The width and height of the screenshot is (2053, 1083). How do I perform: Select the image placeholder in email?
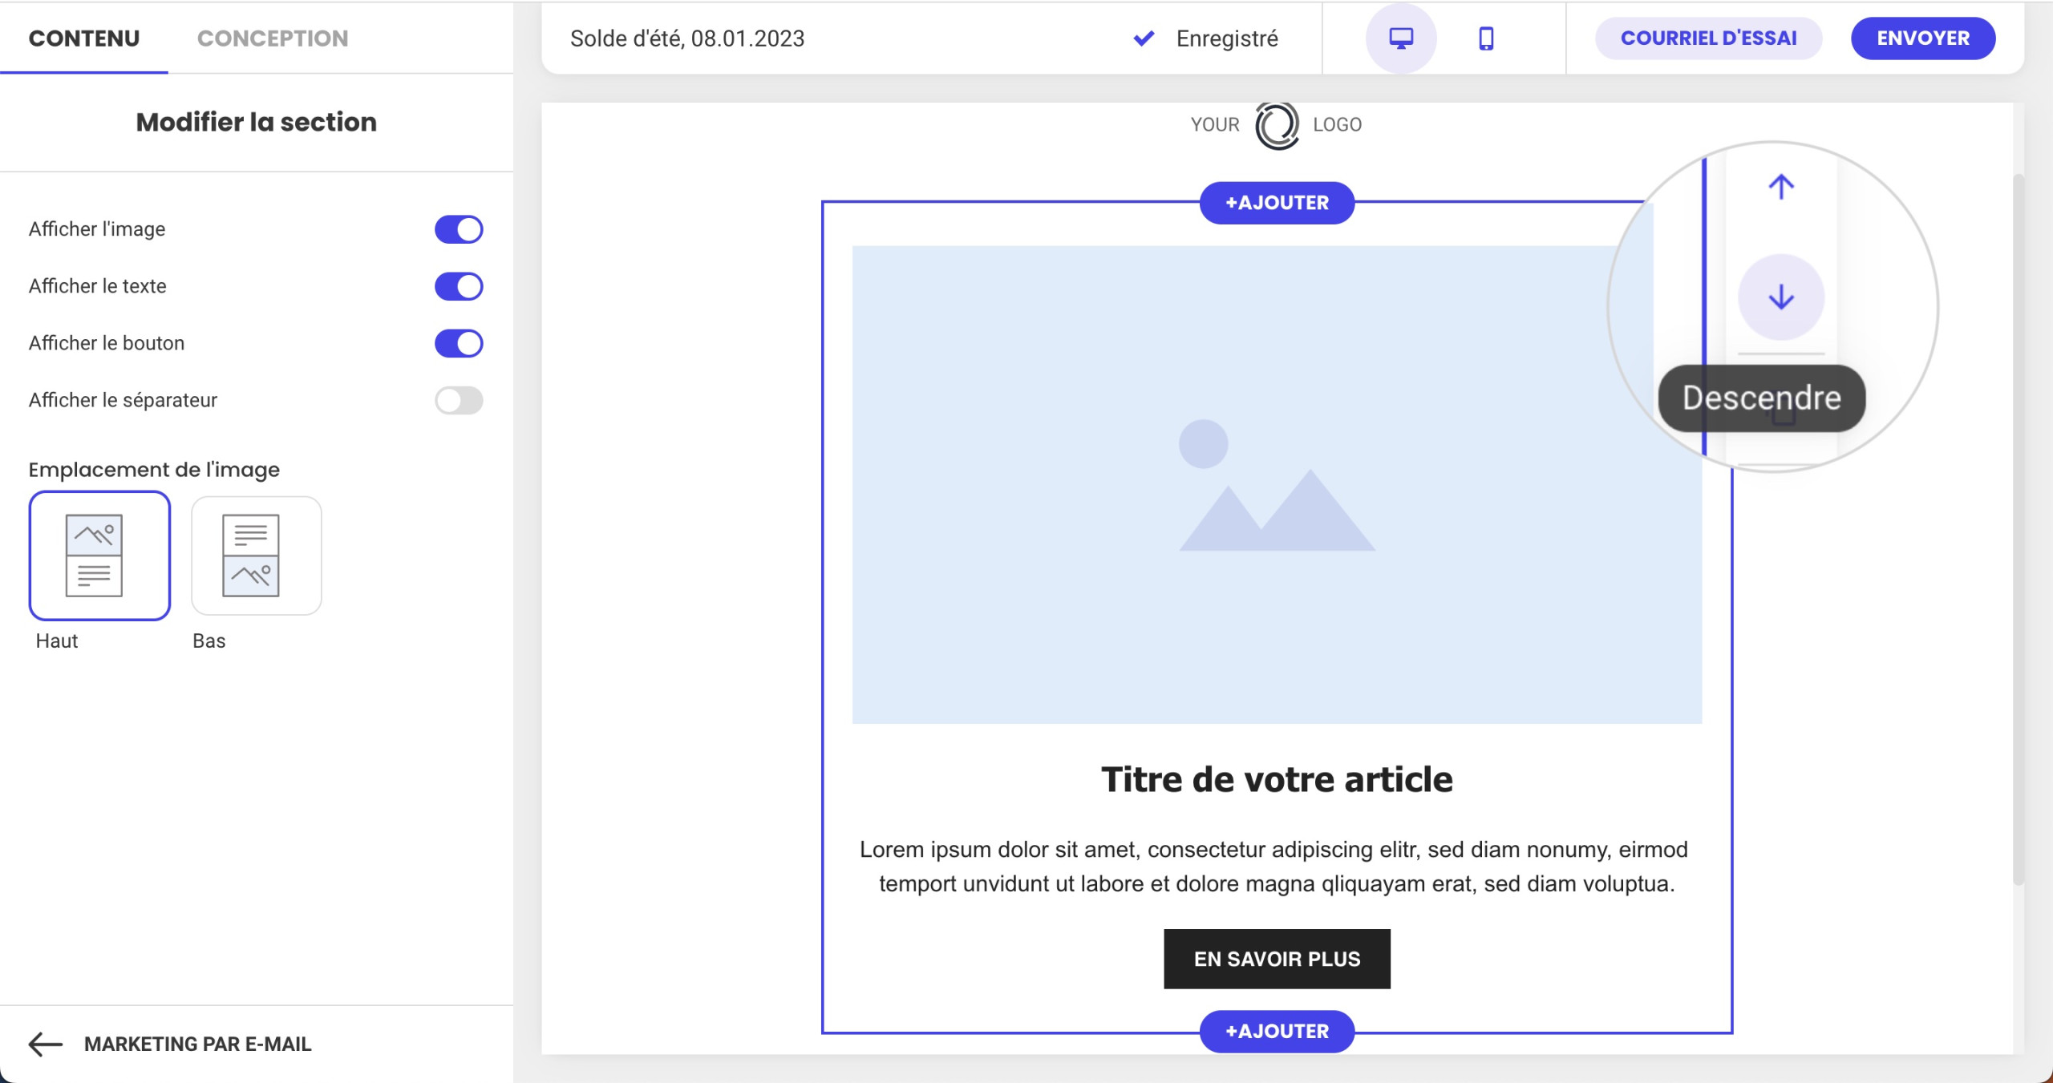[x=1277, y=484]
